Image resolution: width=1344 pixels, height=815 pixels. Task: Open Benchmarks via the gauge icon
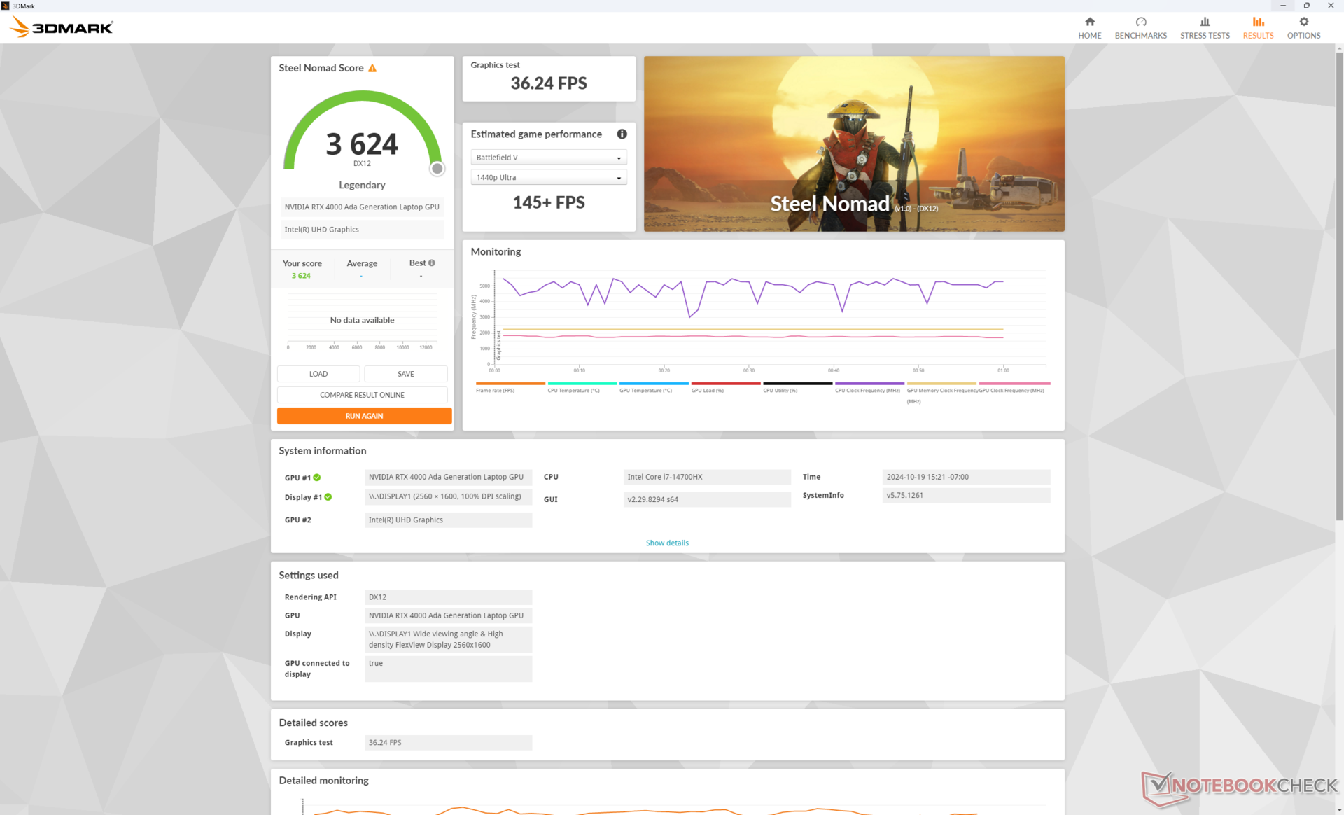click(x=1140, y=22)
